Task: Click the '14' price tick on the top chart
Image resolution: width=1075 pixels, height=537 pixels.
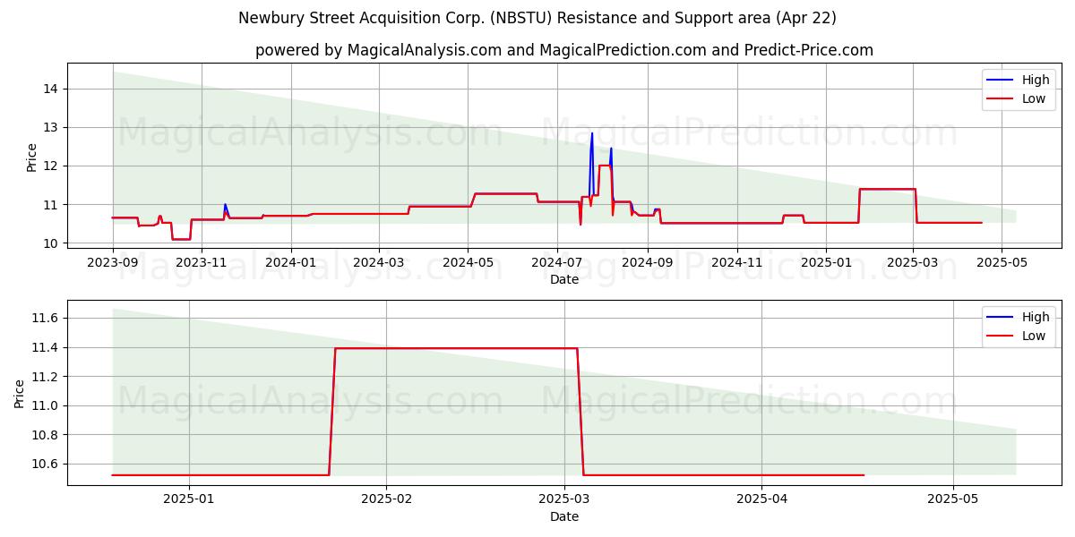Action: pyautogui.click(x=51, y=89)
